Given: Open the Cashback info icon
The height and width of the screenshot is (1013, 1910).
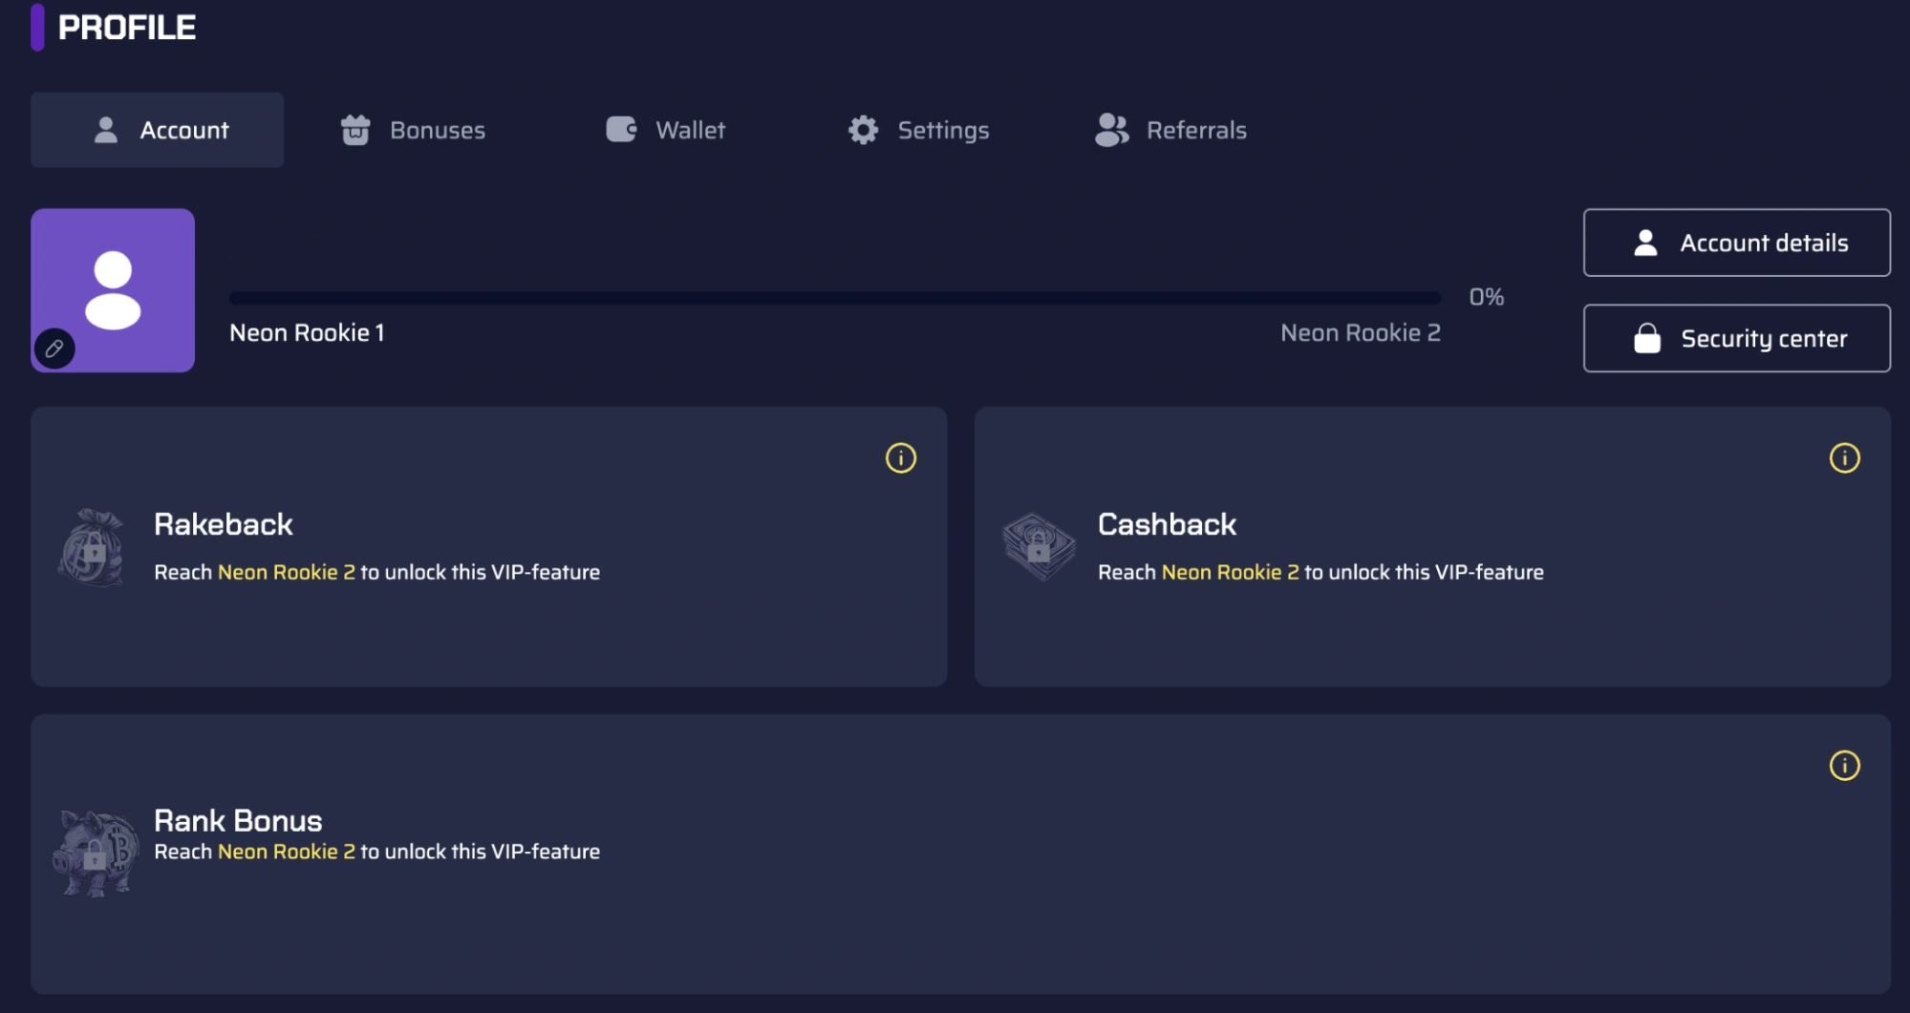Looking at the screenshot, I should click(1844, 458).
